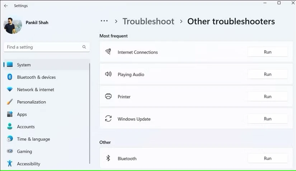Select the Windows Update label
The height and width of the screenshot is (171, 296).
[x=134, y=119]
